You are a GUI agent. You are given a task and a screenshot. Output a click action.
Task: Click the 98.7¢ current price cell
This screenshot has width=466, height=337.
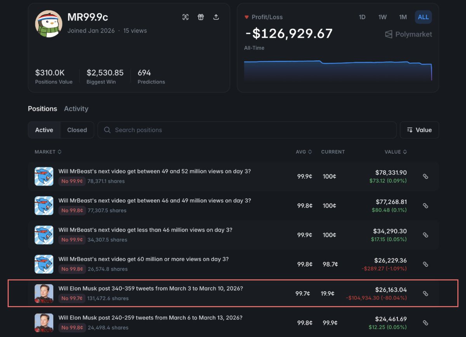coord(330,264)
